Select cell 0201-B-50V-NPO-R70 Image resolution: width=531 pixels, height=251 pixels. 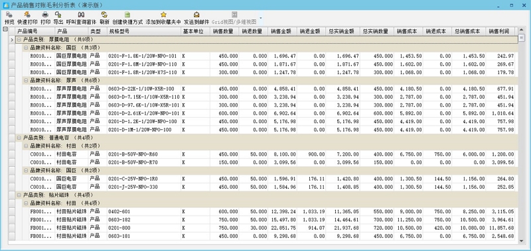point(144,162)
